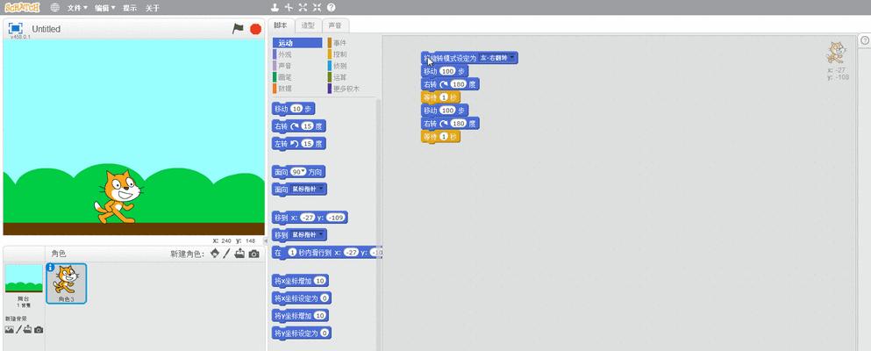Switch to the 声音 tab
This screenshot has height=351, width=871.
[335, 25]
